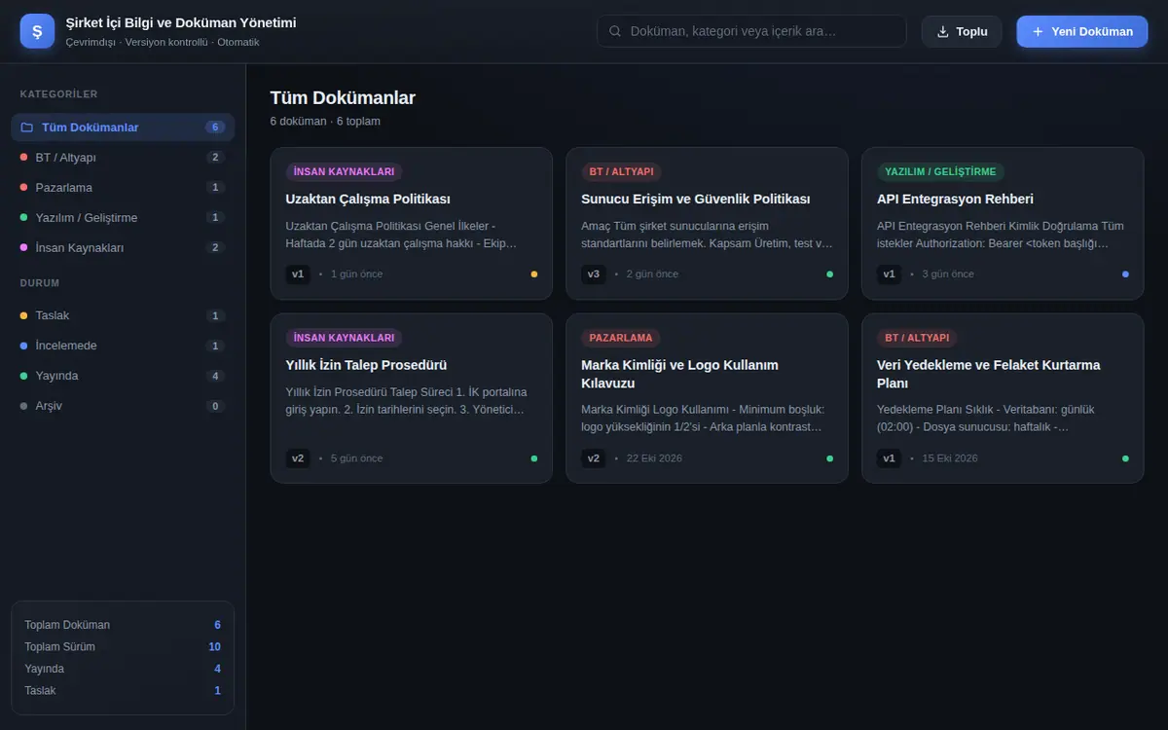Filter by Pazarlama category
The image size is (1168, 730).
coord(123,188)
